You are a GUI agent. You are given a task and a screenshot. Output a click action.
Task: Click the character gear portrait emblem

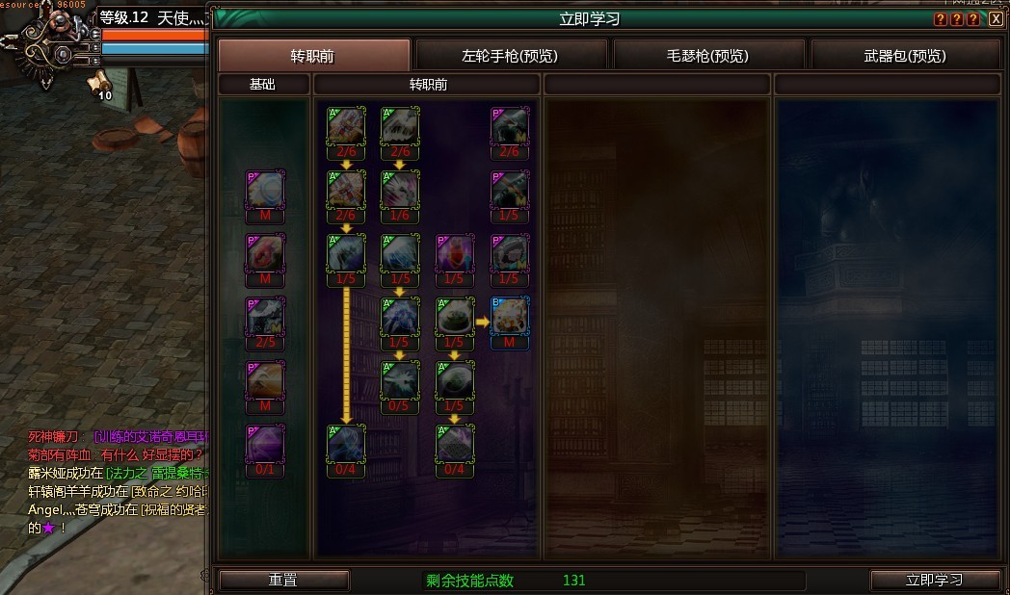point(50,46)
